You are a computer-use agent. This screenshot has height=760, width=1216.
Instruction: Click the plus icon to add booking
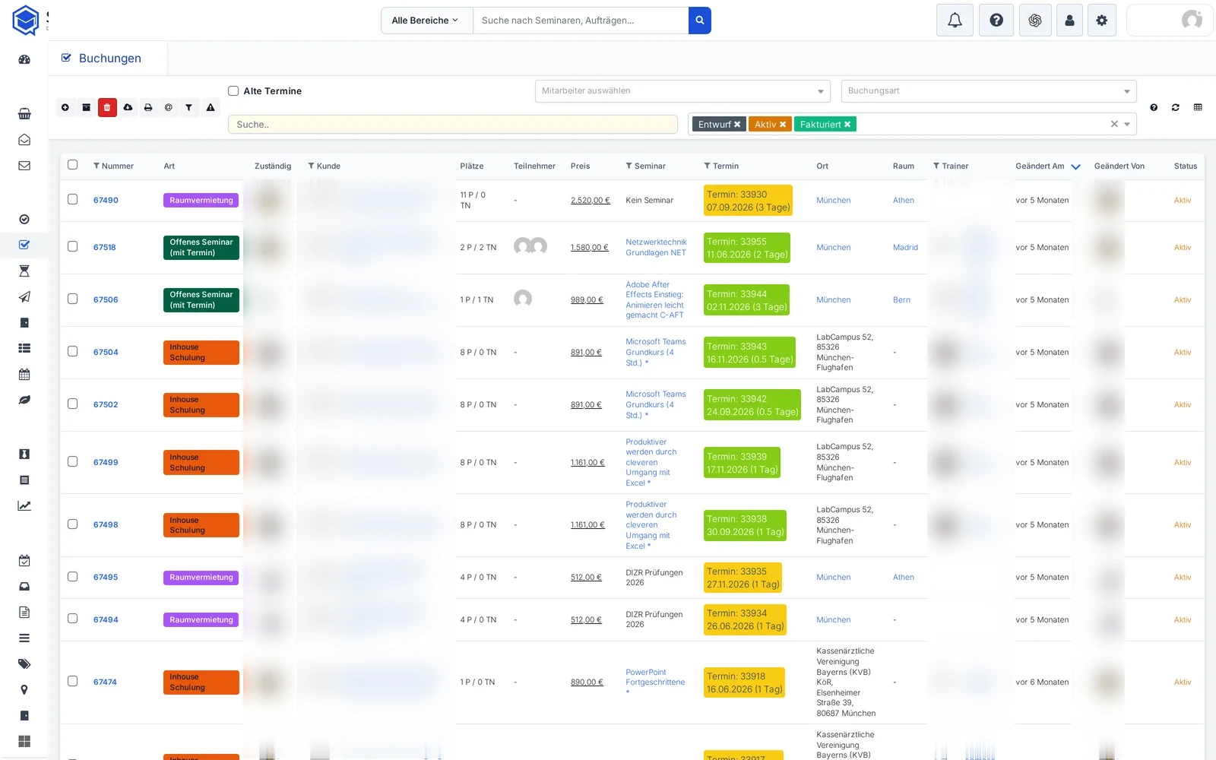click(65, 108)
